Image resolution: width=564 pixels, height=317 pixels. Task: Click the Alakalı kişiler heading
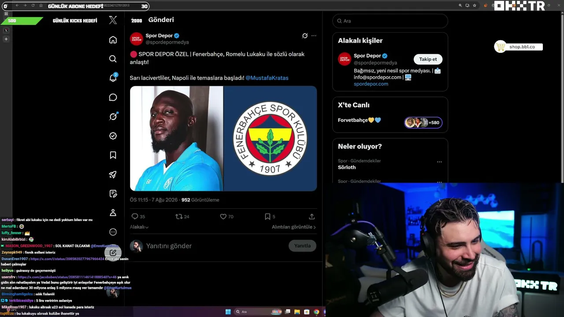pos(360,41)
